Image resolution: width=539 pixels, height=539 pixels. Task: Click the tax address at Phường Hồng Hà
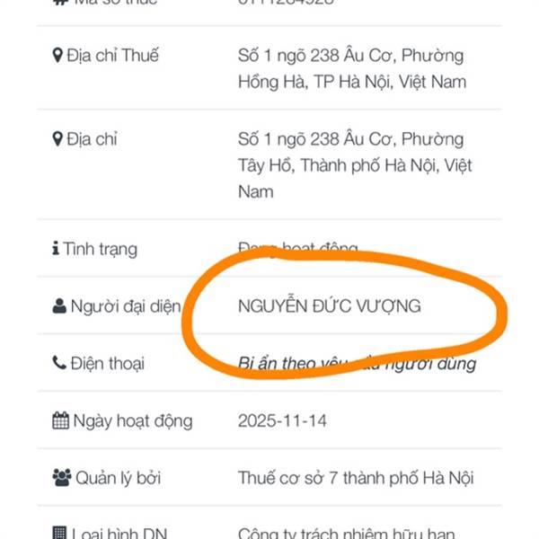[351, 68]
